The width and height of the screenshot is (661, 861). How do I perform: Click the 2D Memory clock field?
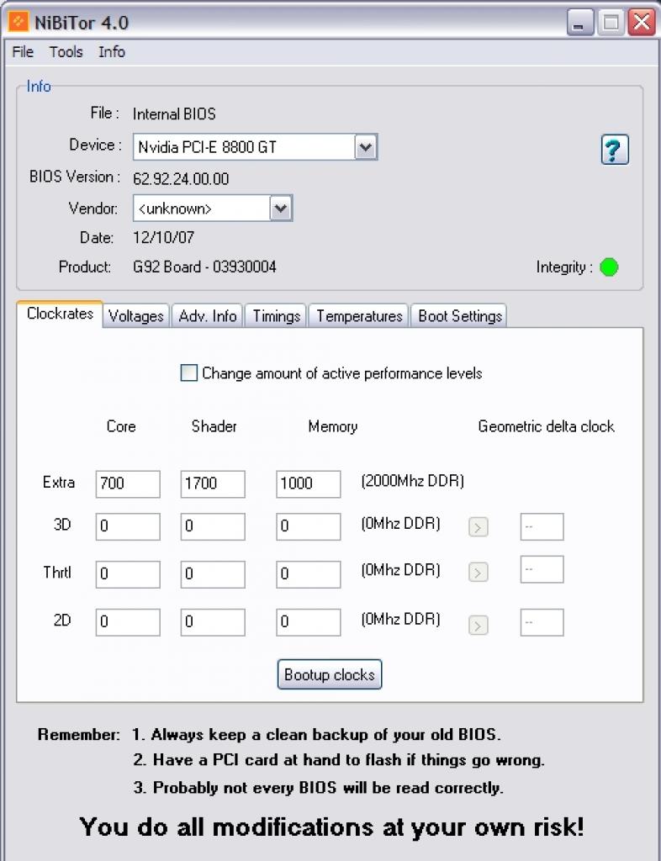click(309, 622)
